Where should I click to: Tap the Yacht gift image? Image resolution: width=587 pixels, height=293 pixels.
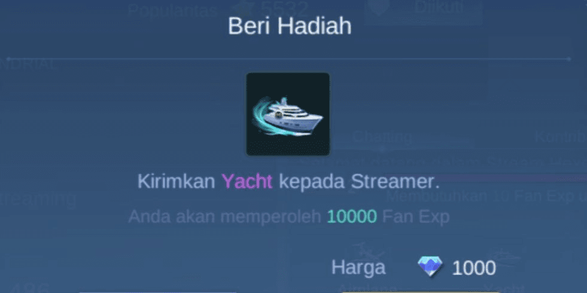point(288,114)
